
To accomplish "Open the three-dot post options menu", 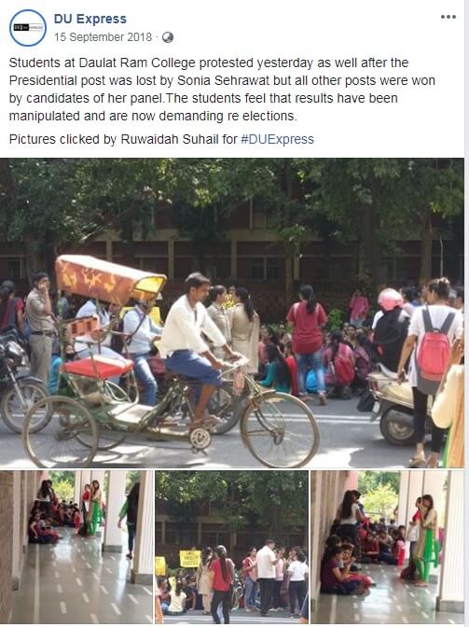I will pos(448,17).
